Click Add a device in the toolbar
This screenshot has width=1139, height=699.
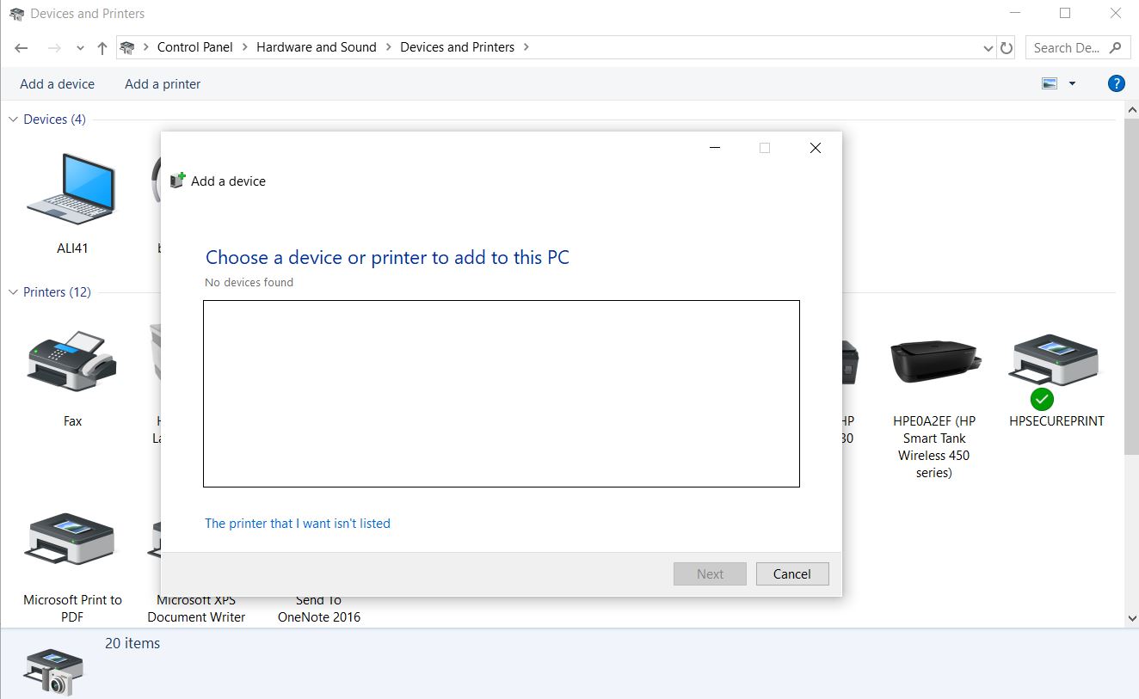(x=57, y=83)
